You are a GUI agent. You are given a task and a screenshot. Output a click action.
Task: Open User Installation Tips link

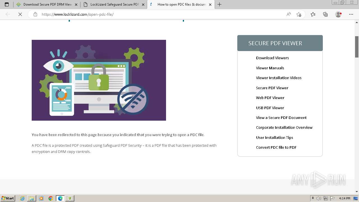click(274, 137)
